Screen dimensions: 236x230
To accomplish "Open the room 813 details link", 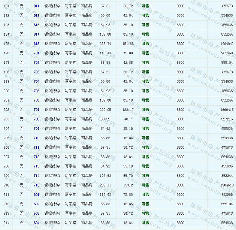I will [36, 25].
